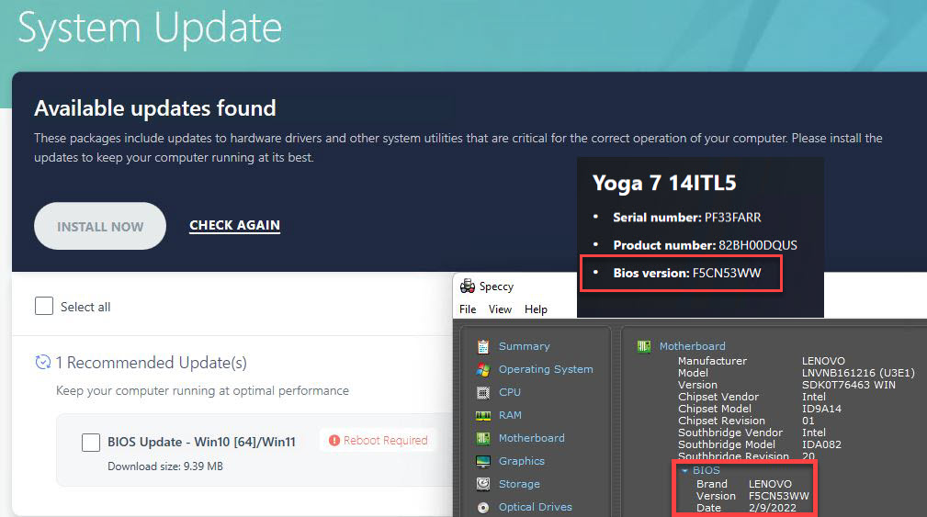
Task: Click BIOS date value 2/9/2022
Action: 772,508
